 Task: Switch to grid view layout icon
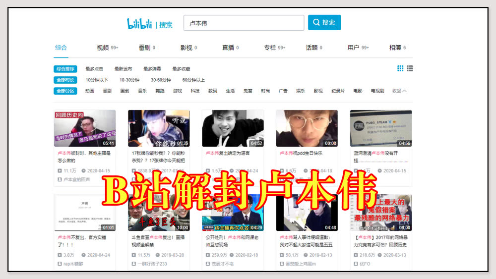click(400, 68)
